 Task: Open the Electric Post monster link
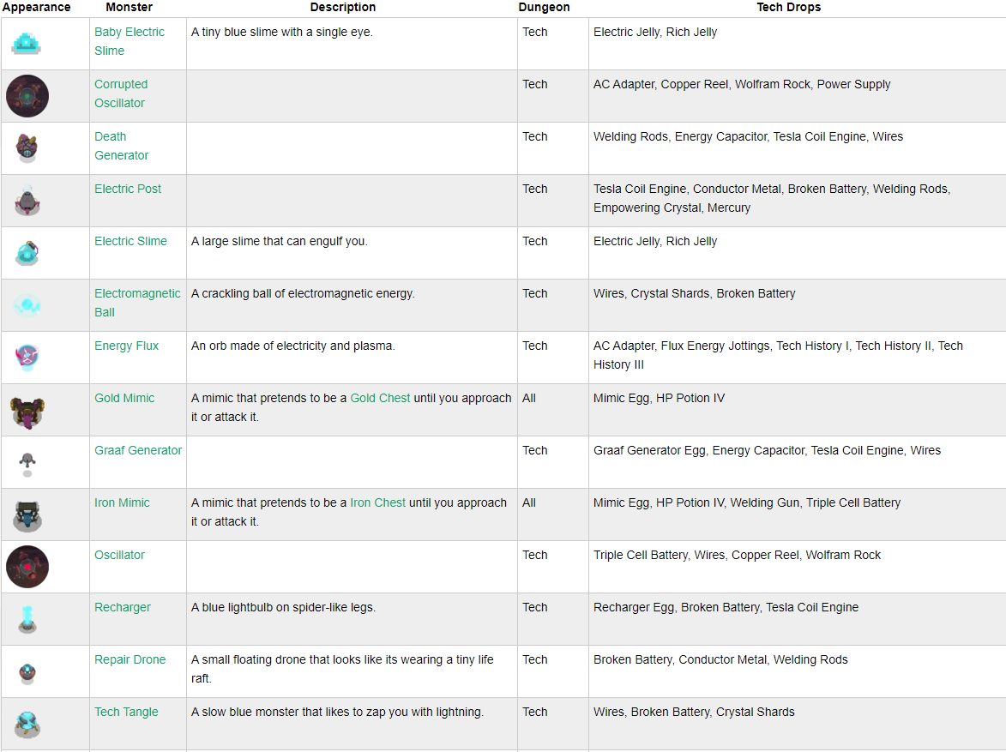[128, 189]
